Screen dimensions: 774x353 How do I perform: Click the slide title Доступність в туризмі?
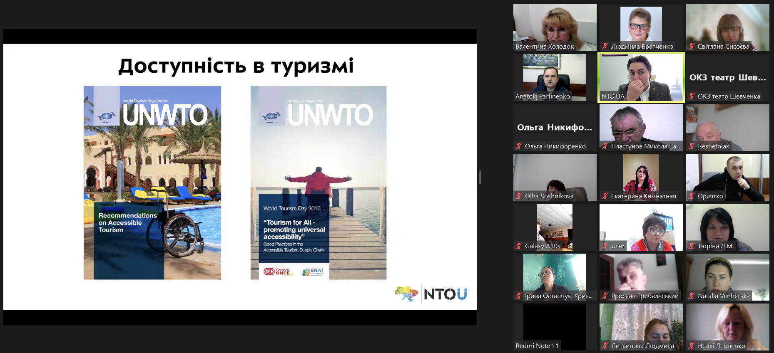pos(236,66)
